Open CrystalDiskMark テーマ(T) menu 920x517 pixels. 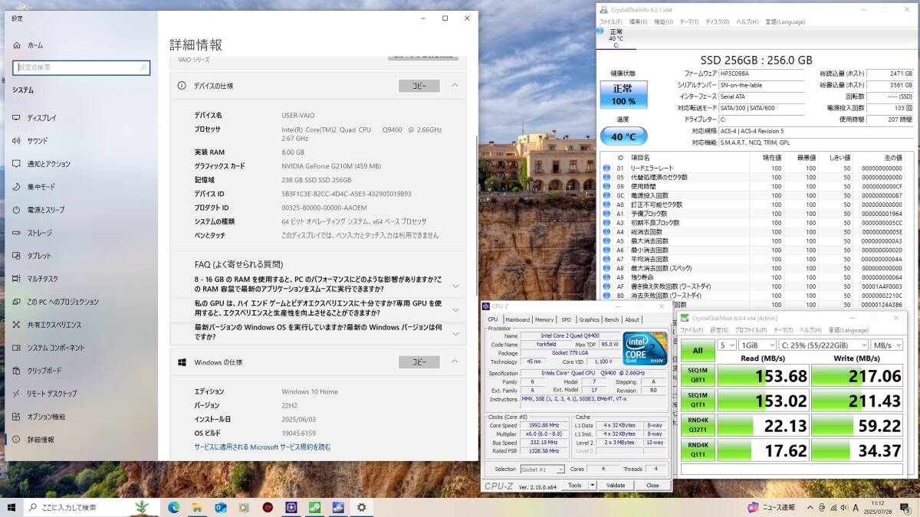tap(784, 330)
